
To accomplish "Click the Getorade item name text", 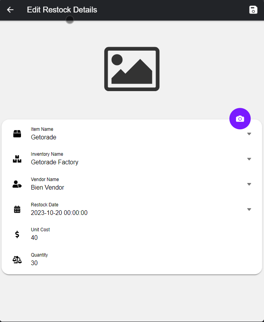I will [44, 137].
